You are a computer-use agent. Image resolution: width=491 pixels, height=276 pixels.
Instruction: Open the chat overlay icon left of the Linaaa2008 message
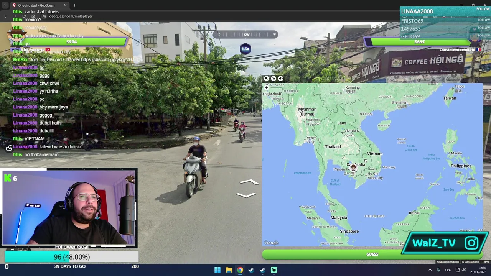coord(9,148)
